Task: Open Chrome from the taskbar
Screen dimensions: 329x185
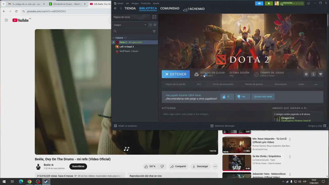Action: point(30,182)
